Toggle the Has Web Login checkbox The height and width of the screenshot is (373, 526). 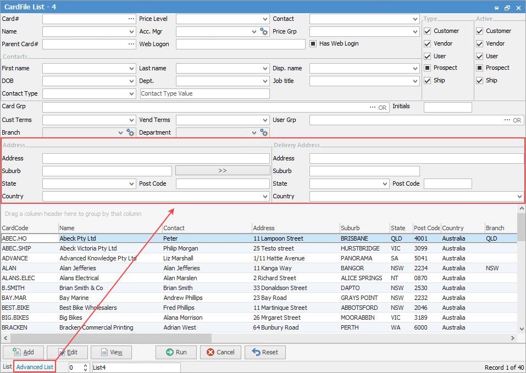(x=313, y=44)
